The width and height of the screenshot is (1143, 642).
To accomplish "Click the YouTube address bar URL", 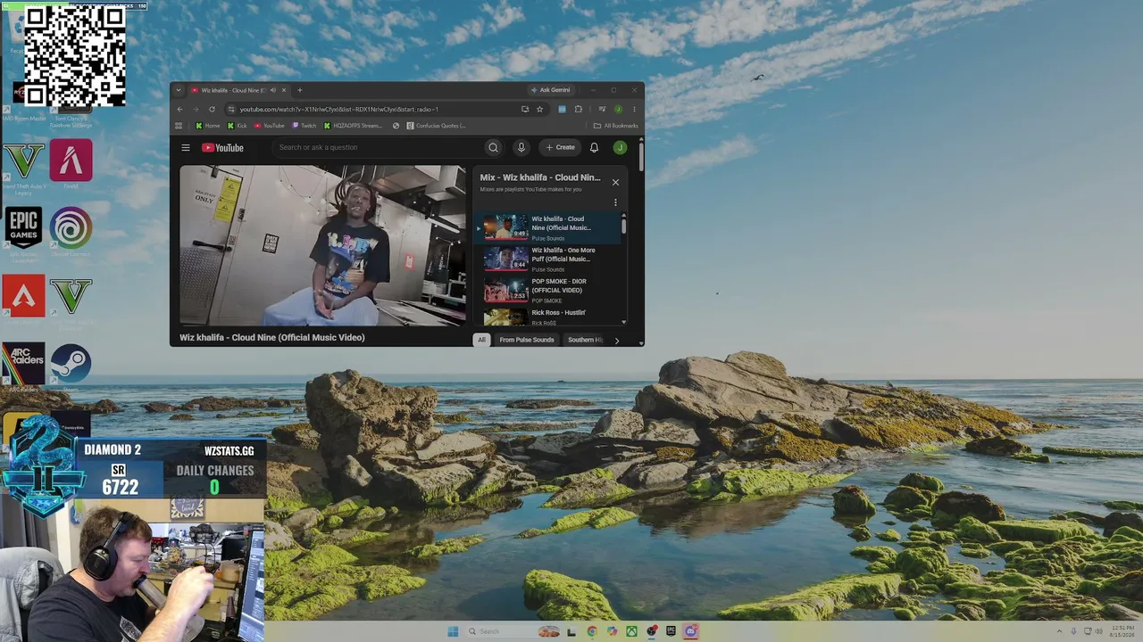I will point(339,109).
